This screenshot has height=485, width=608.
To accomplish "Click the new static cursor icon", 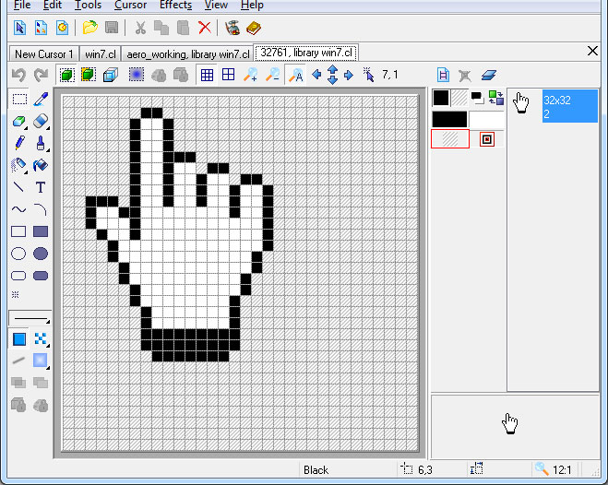I will click(x=19, y=28).
